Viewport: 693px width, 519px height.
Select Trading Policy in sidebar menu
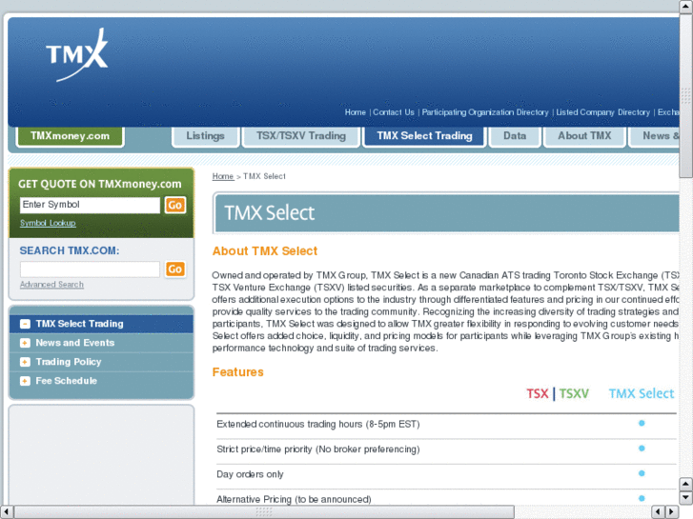pyautogui.click(x=101, y=362)
